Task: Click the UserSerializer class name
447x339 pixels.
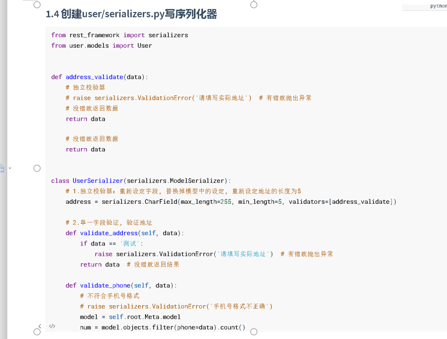Action: click(x=98, y=180)
